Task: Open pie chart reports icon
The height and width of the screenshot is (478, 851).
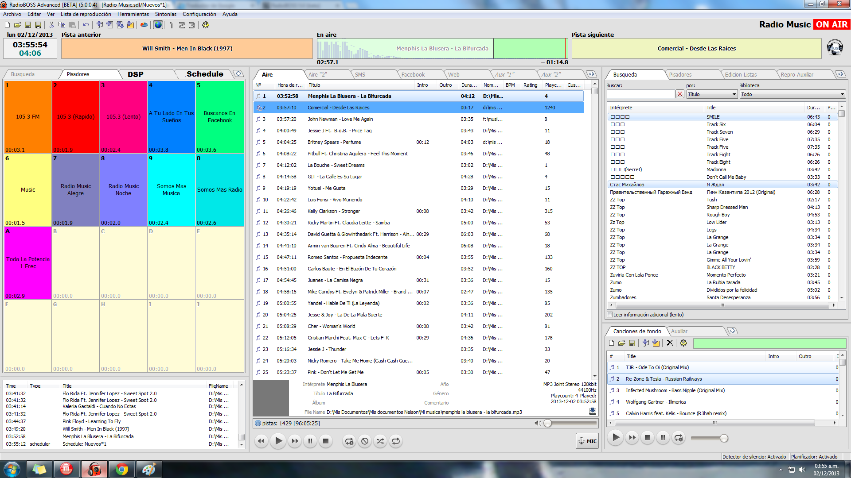Action: [144, 25]
